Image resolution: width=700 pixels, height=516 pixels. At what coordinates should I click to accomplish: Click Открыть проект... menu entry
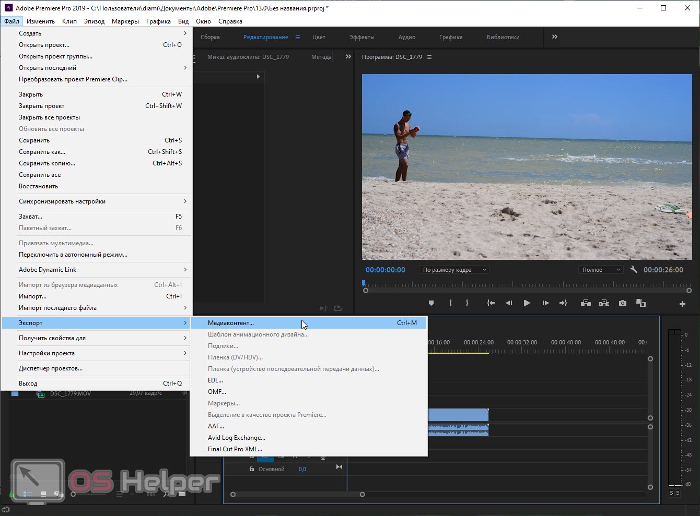[x=97, y=45]
